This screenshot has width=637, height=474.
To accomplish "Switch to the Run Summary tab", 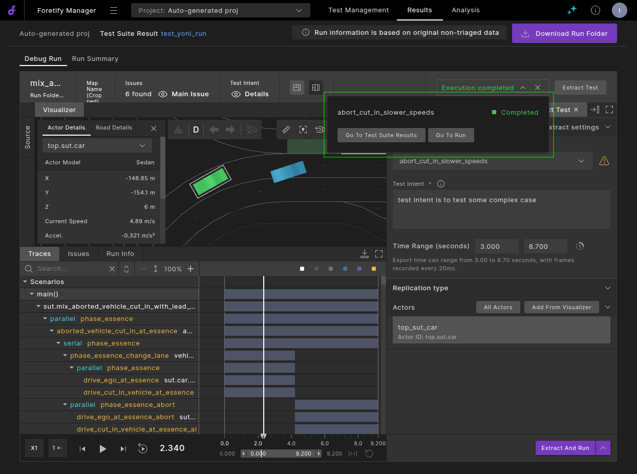I will [95, 59].
